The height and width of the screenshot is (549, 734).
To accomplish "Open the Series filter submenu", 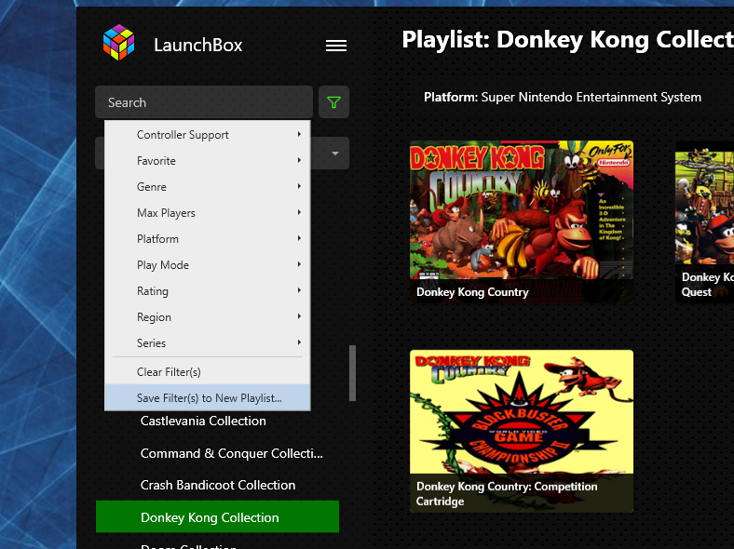I will (208, 343).
